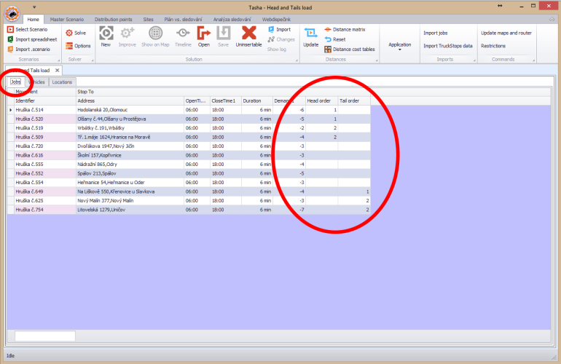Image resolution: width=561 pixels, height=364 pixels.
Task: Close the Head and Tails load document tab
Action: pos(58,71)
